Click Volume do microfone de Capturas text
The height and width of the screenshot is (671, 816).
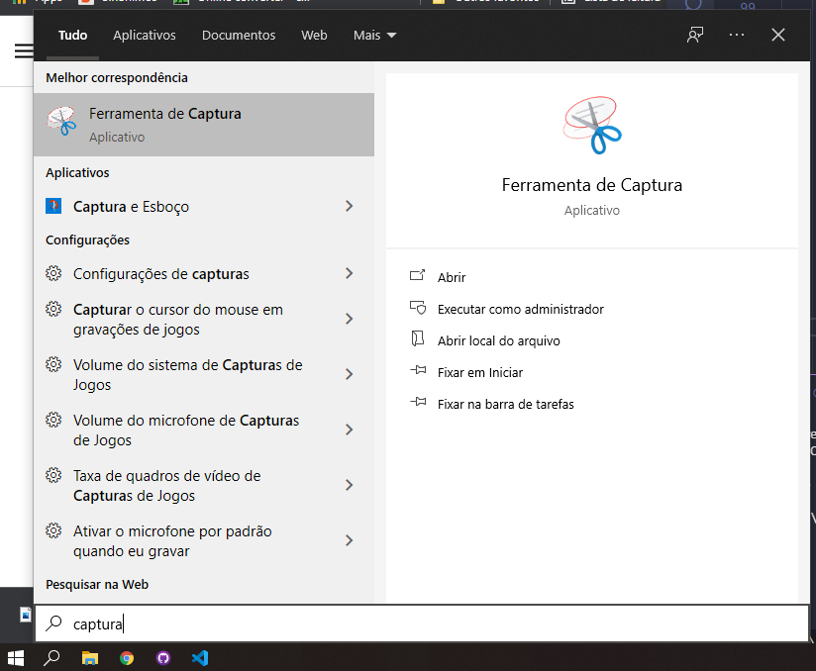coord(186,430)
